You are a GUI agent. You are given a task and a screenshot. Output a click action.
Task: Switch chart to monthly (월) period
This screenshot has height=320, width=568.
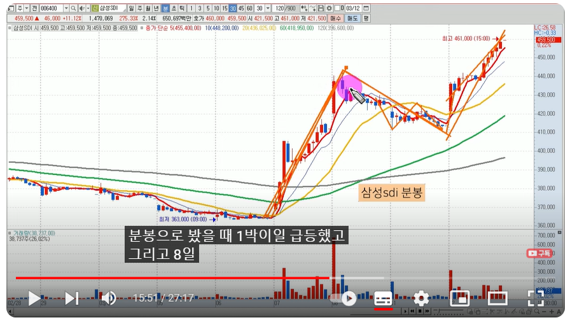coord(148,8)
